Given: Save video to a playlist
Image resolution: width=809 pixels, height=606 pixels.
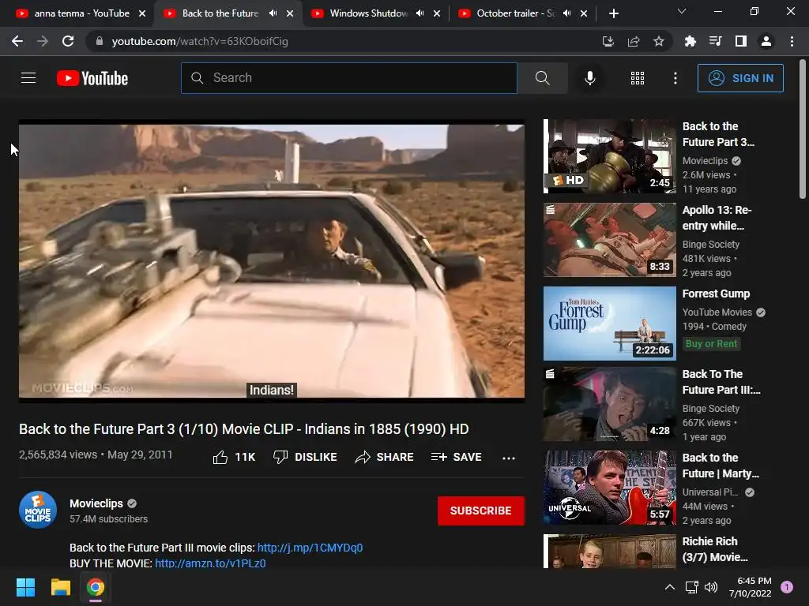Looking at the screenshot, I should [x=456, y=457].
